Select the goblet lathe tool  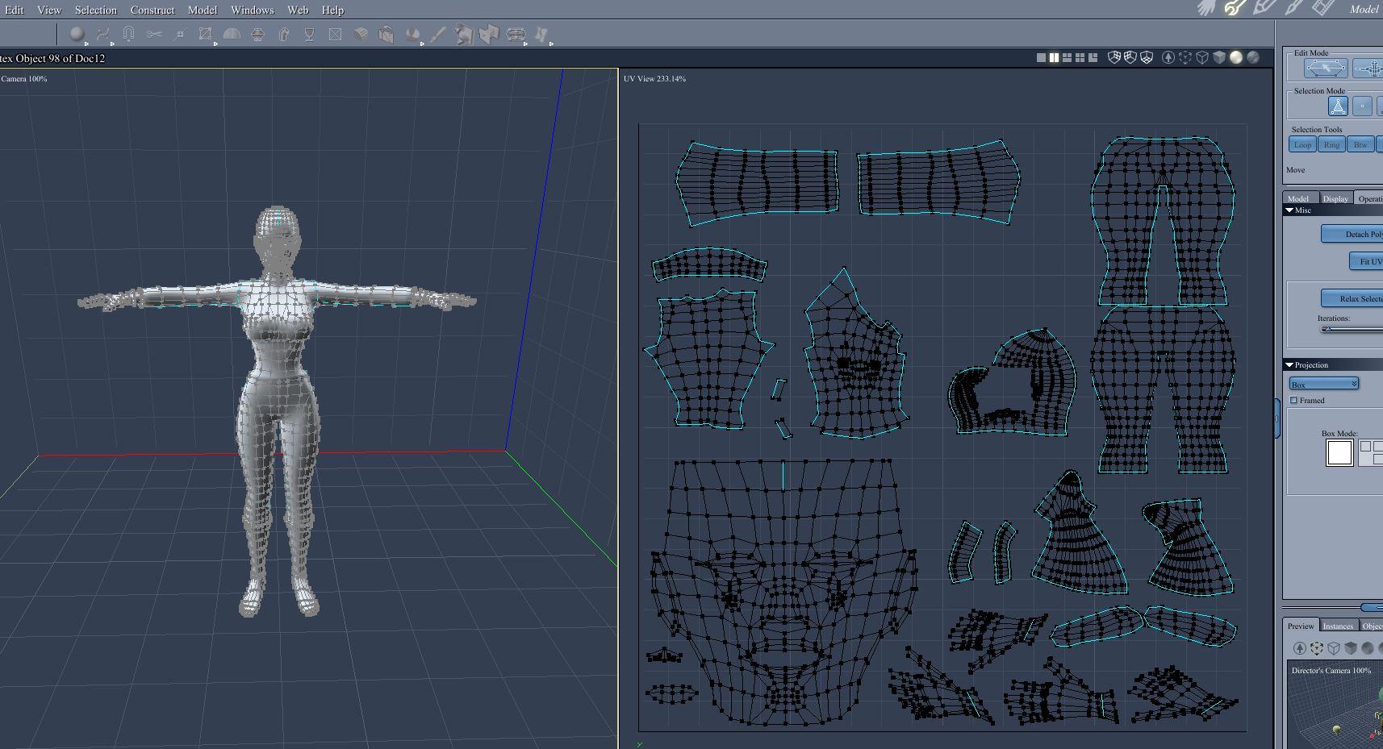coord(309,34)
